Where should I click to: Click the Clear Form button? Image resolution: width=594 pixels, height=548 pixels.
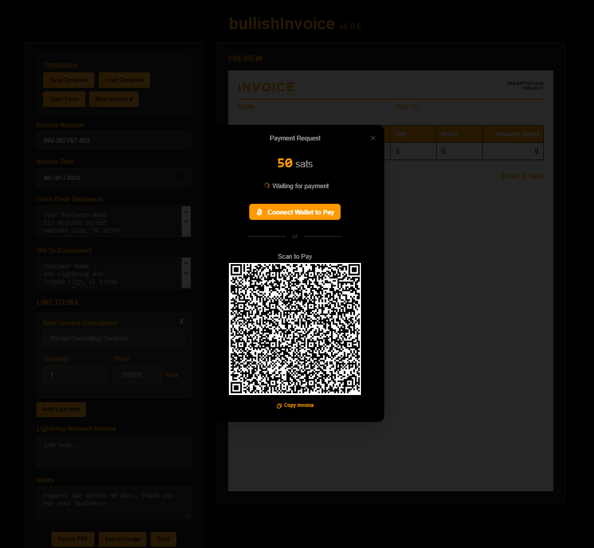click(64, 99)
